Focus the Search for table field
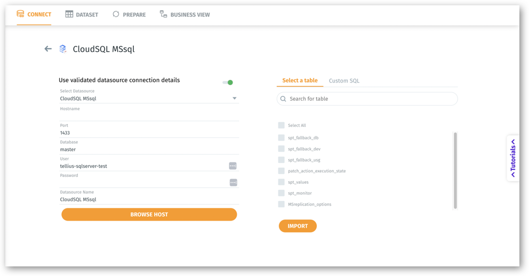The width and height of the screenshot is (529, 276). click(371, 99)
